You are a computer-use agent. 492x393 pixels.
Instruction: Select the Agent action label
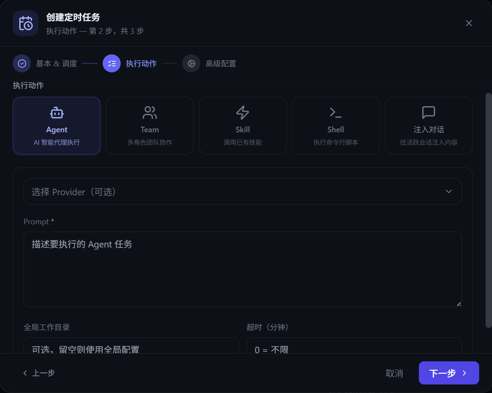pos(57,130)
